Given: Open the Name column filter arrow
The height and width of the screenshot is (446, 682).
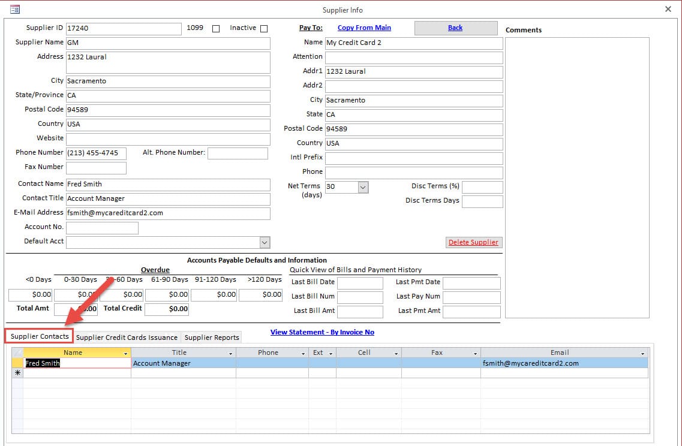Looking at the screenshot, I should click(x=126, y=354).
